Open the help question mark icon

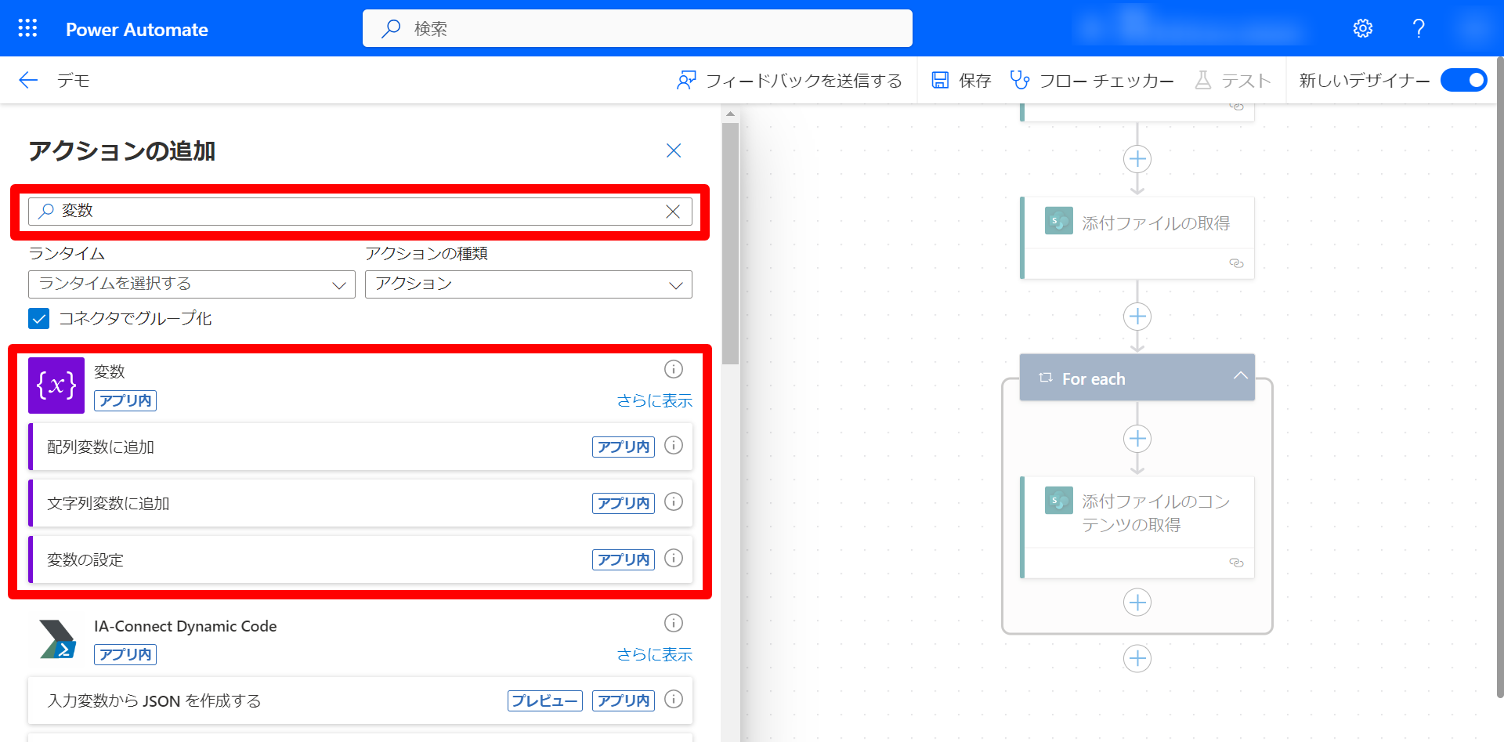(x=1418, y=28)
